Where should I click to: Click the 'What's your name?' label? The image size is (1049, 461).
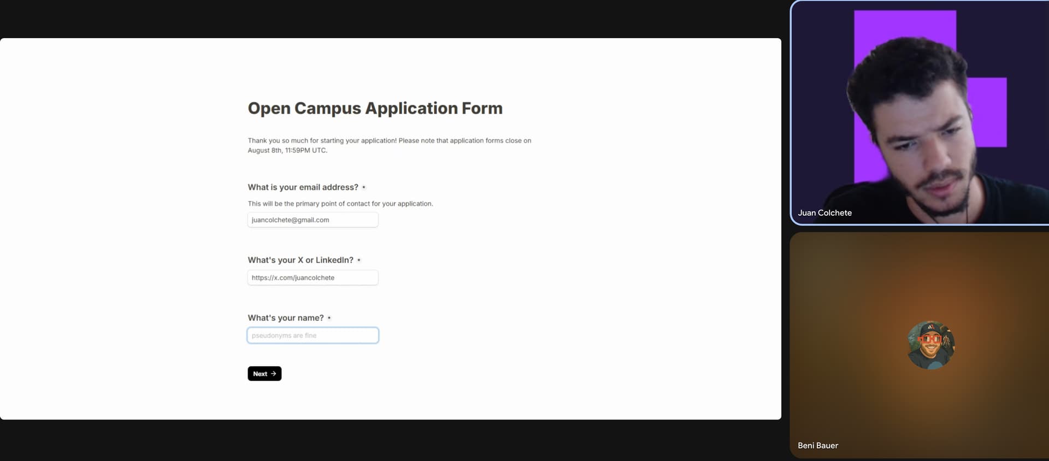tap(285, 318)
